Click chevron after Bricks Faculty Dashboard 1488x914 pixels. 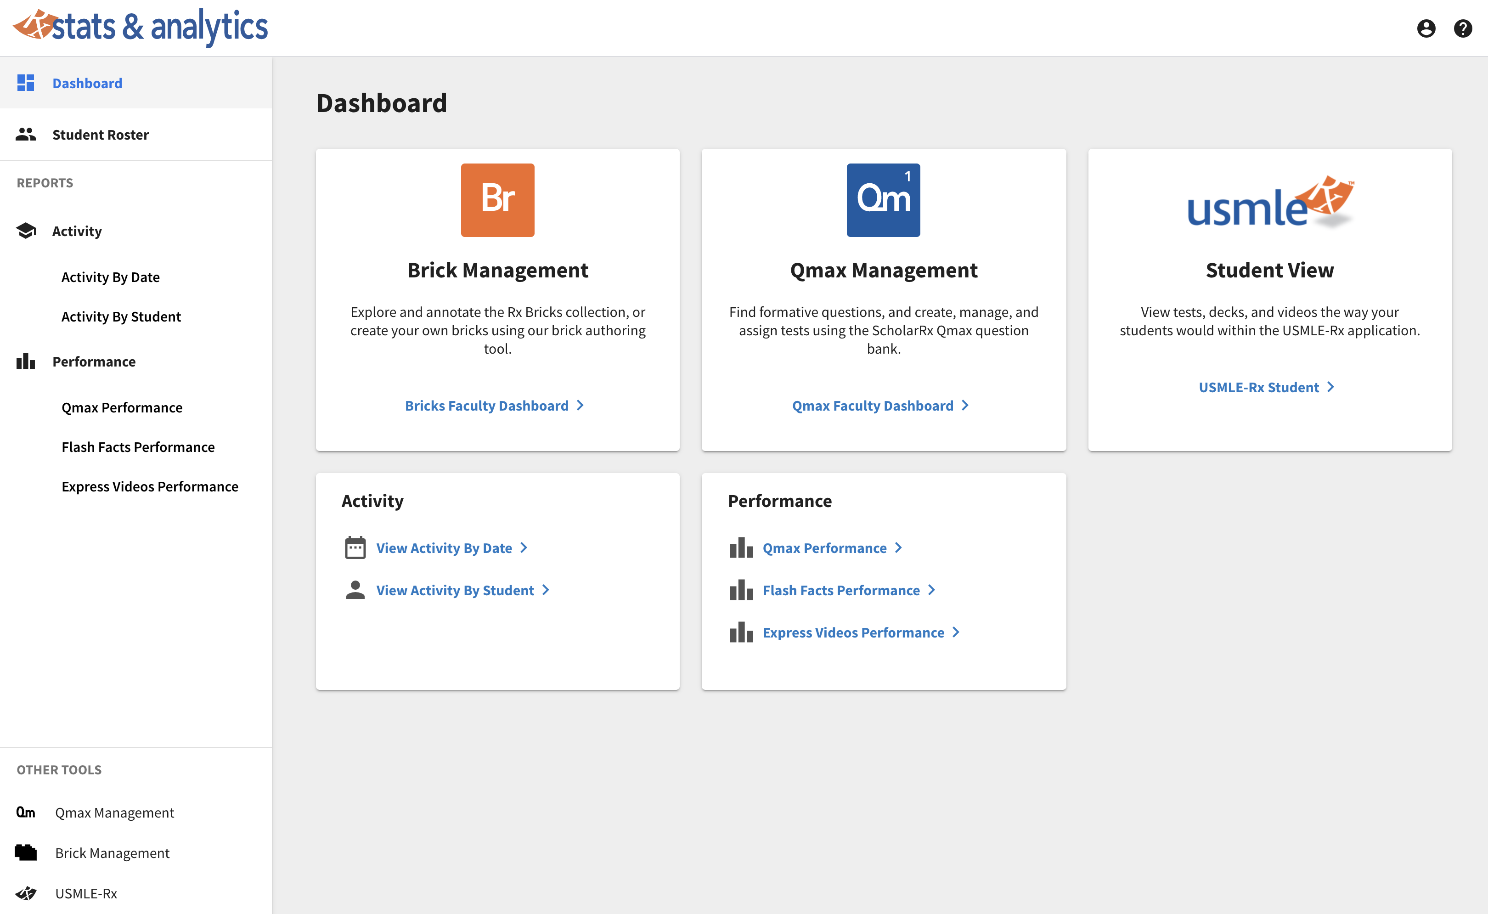click(x=580, y=406)
